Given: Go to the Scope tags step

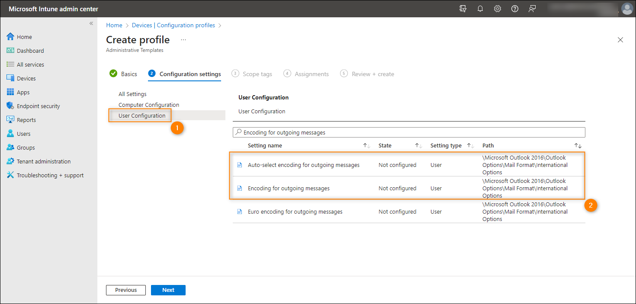Looking at the screenshot, I should [x=252, y=74].
